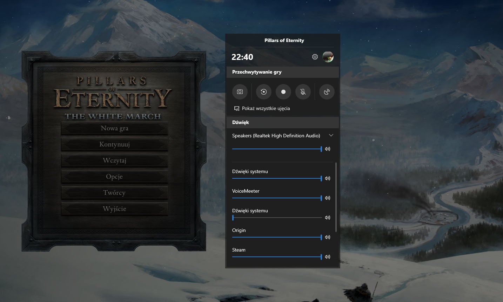Click the Steam label
The height and width of the screenshot is (302, 503).
point(239,250)
